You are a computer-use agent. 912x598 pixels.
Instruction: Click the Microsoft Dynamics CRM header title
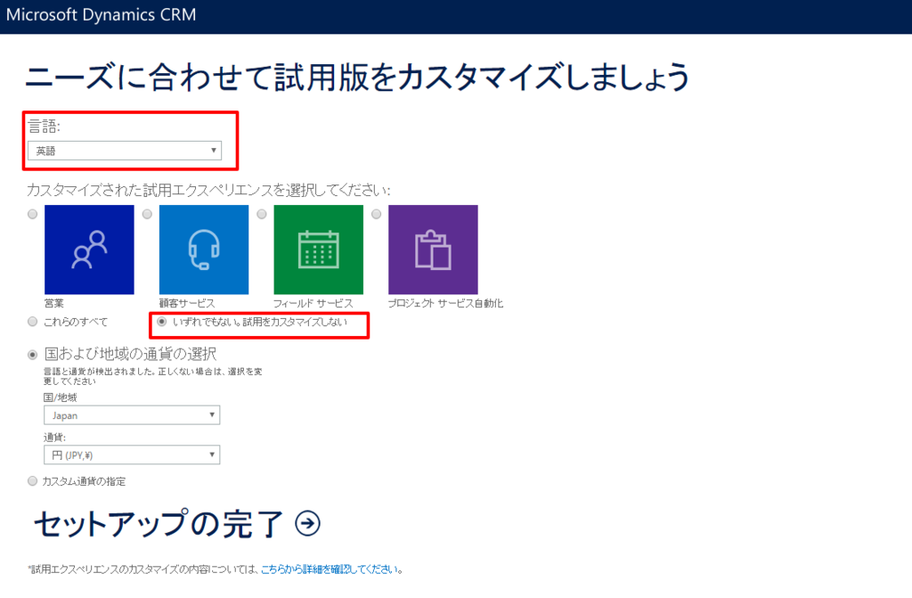[102, 14]
